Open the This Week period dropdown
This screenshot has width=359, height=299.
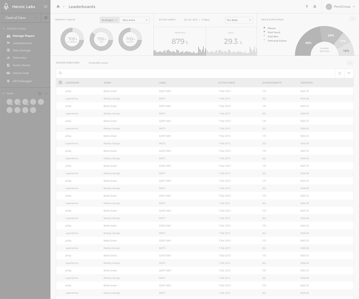click(239, 20)
